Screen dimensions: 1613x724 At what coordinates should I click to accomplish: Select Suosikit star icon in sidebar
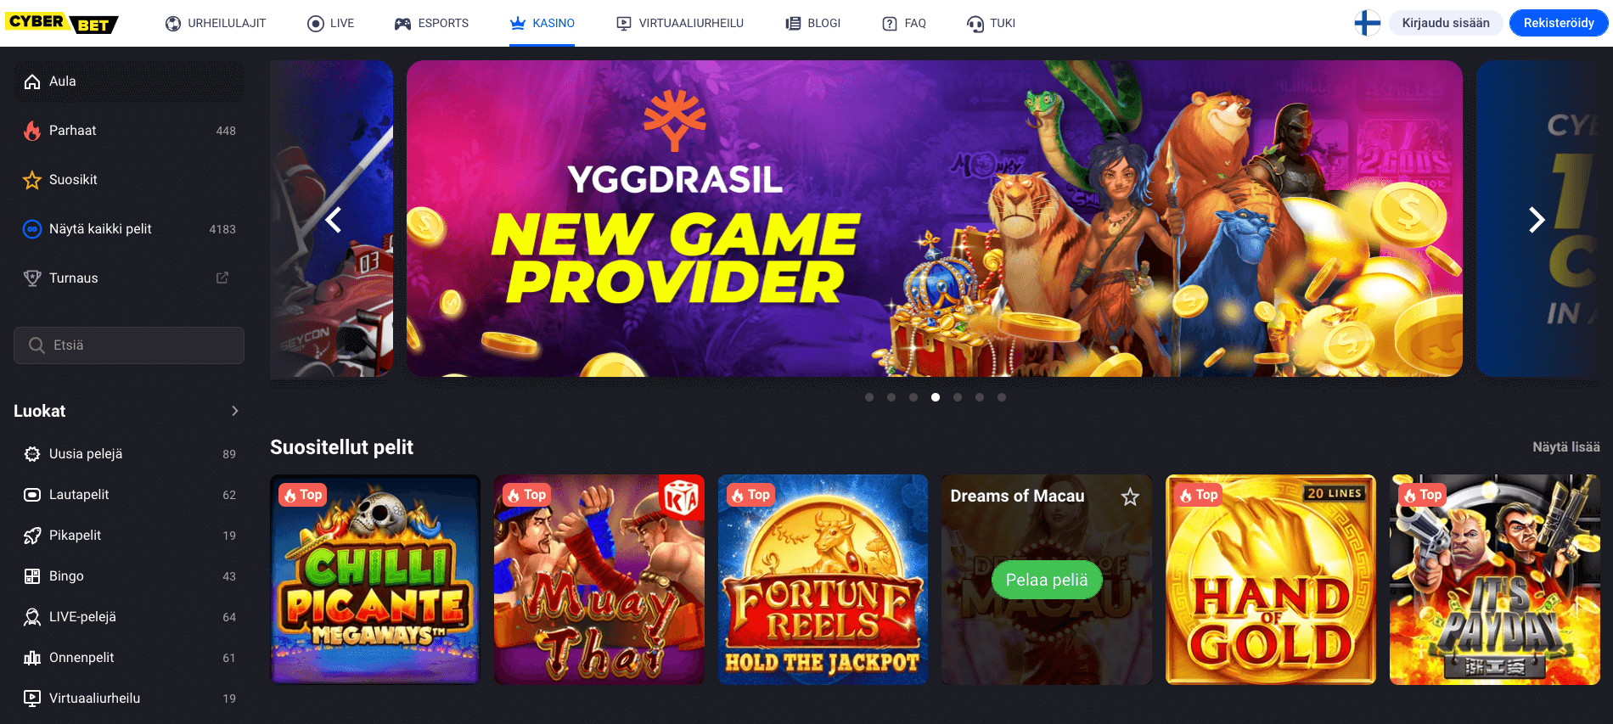coord(32,180)
